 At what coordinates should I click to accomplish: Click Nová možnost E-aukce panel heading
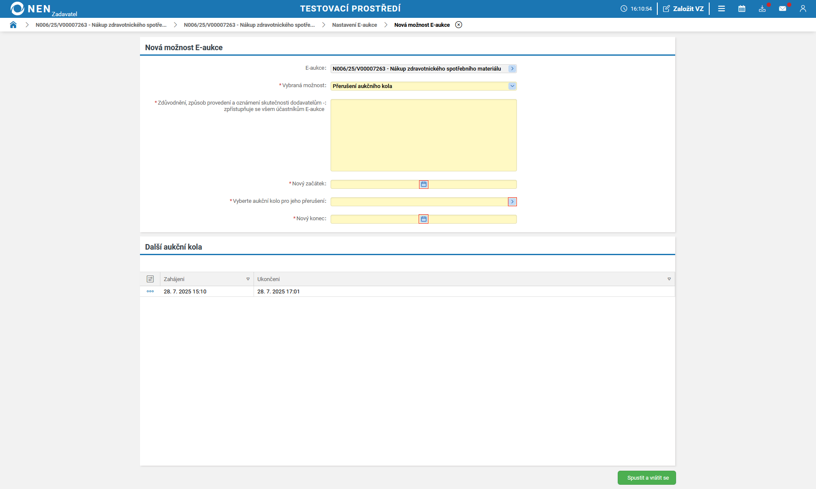184,48
